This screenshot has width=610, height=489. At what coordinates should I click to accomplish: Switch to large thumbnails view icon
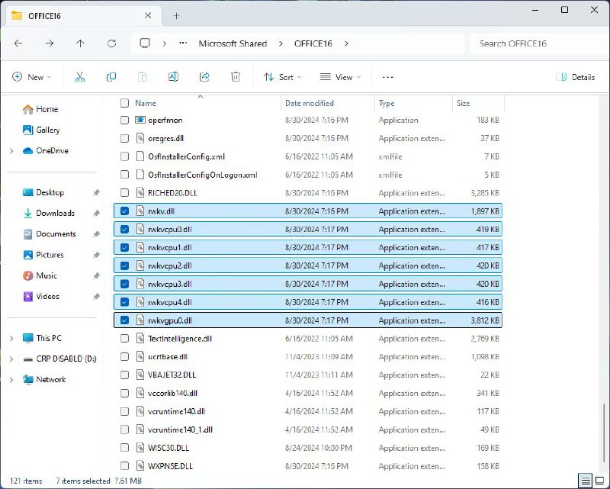(600, 481)
